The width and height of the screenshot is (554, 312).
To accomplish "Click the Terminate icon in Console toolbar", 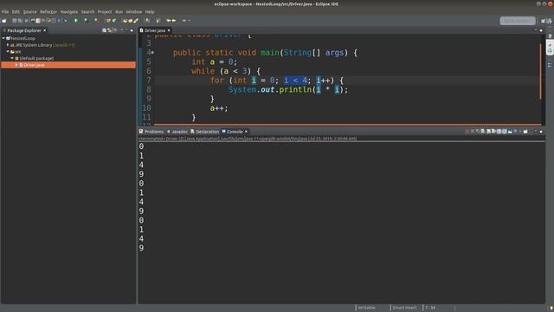I will [x=467, y=132].
